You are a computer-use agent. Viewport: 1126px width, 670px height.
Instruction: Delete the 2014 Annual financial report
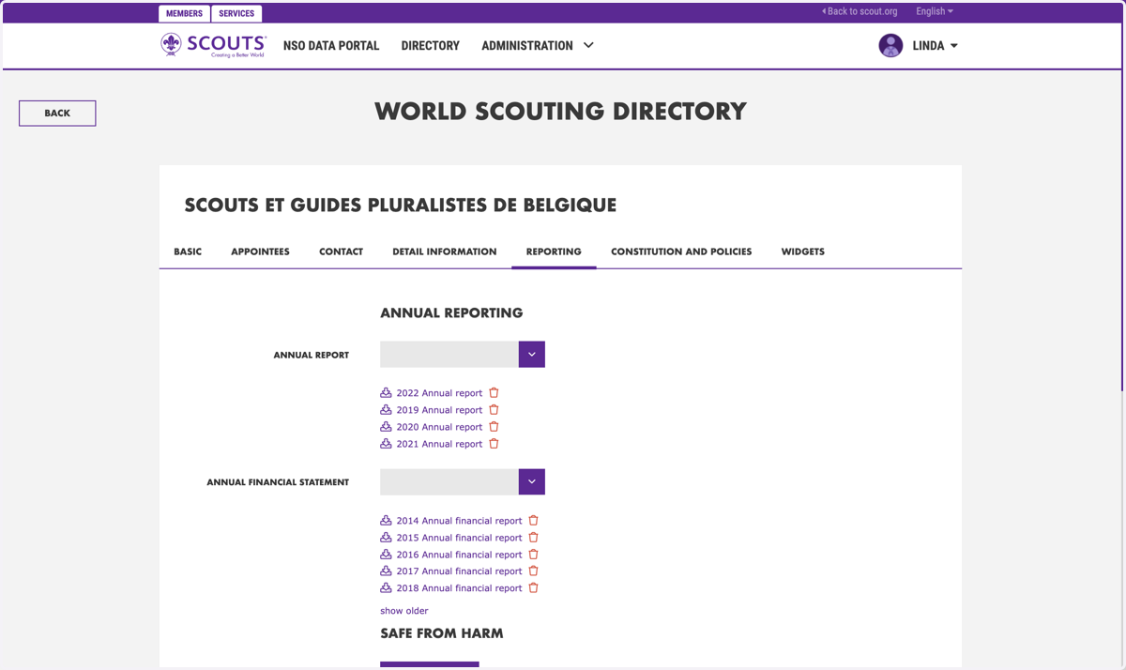click(533, 521)
